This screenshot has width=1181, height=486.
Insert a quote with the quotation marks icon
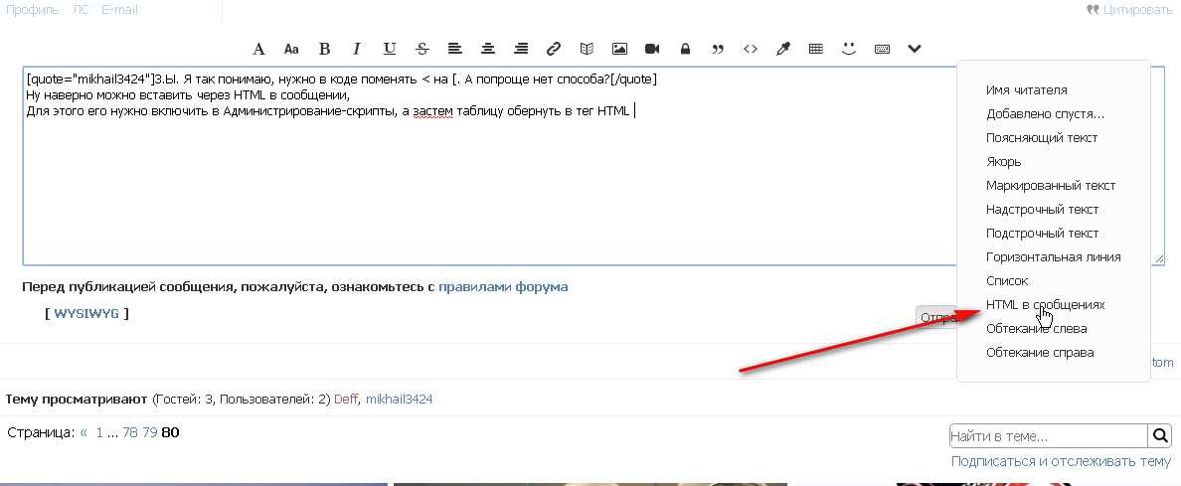[x=718, y=50]
